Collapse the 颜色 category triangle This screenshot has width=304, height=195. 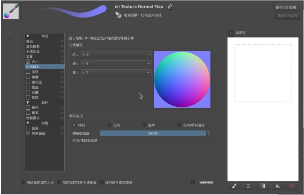pyautogui.click(x=28, y=102)
